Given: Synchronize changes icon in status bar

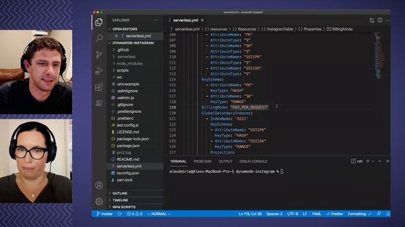Looking at the screenshot, I should pyautogui.click(x=120, y=214).
